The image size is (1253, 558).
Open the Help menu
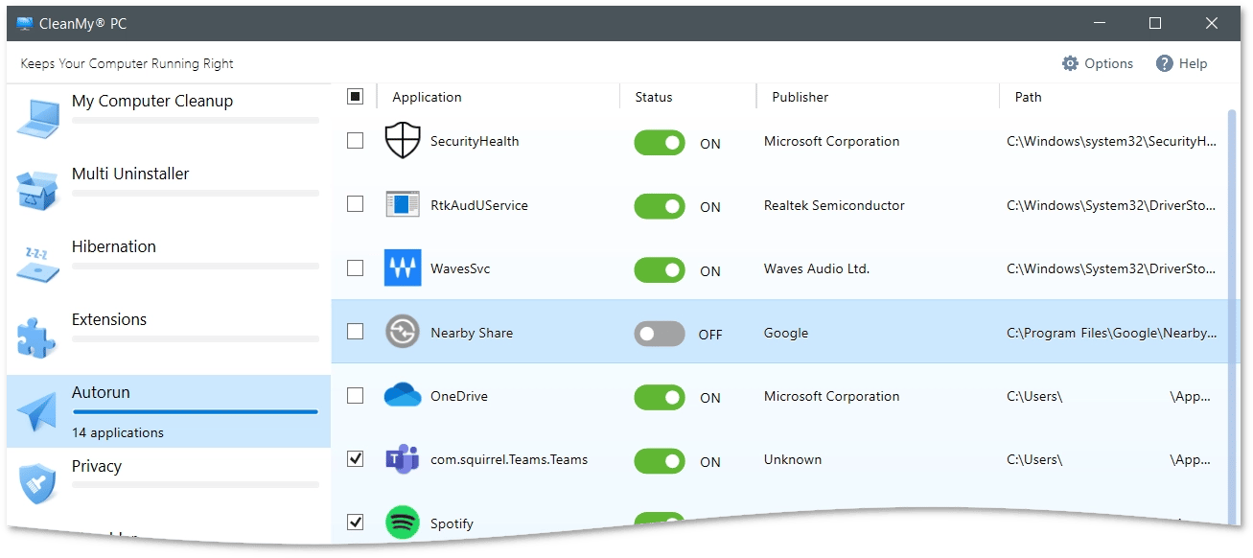point(1182,63)
